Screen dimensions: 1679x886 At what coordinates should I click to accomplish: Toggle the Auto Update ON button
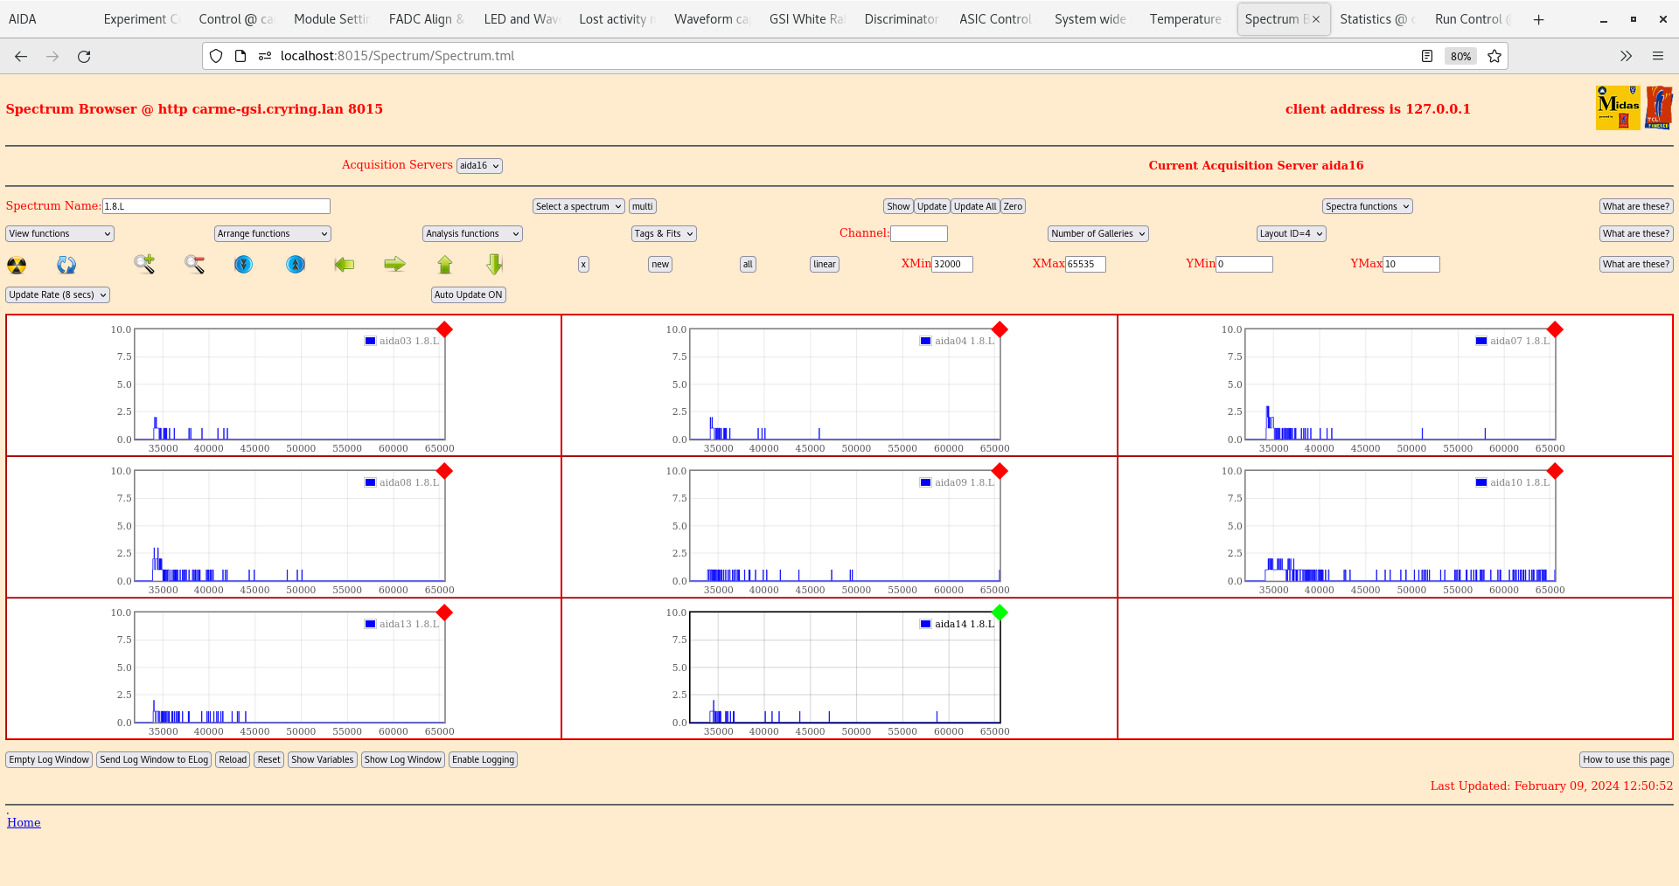[x=469, y=295]
